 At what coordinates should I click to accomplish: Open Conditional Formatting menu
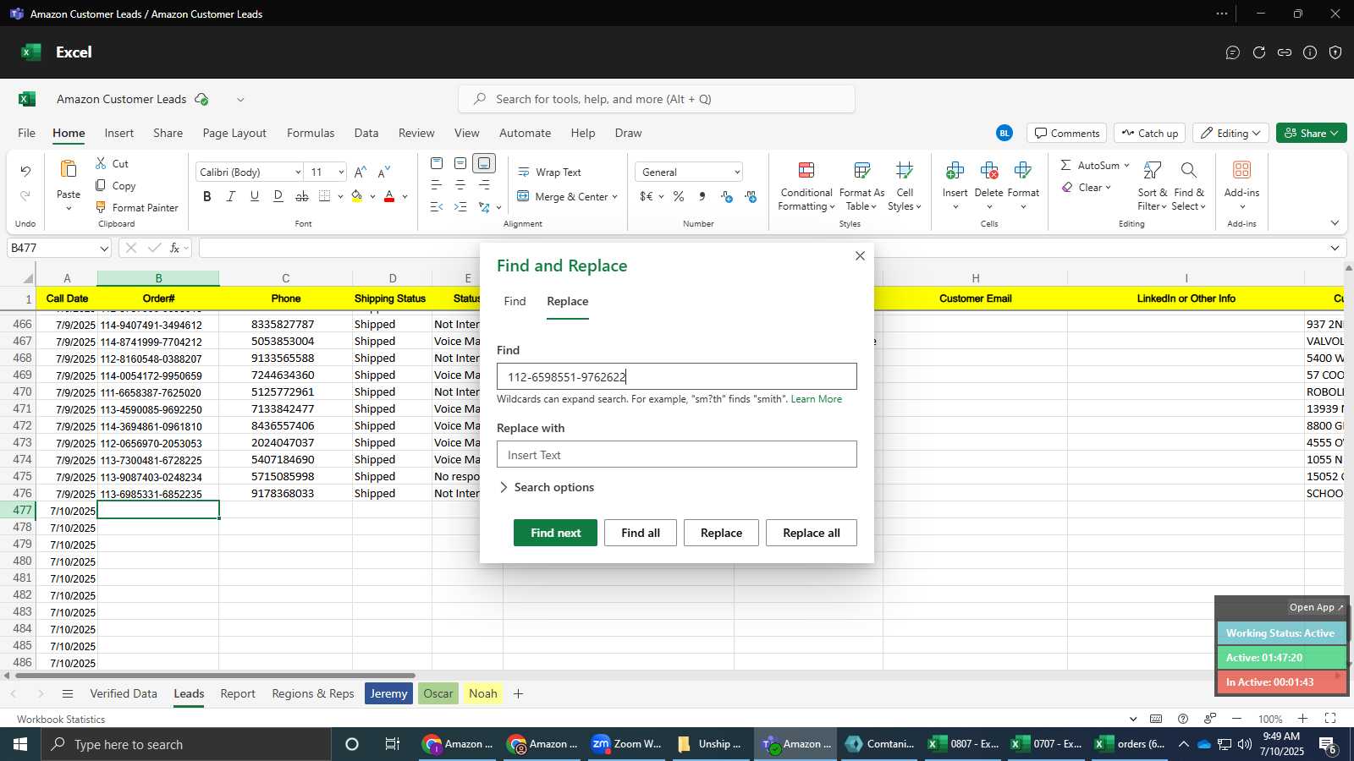tap(806, 186)
